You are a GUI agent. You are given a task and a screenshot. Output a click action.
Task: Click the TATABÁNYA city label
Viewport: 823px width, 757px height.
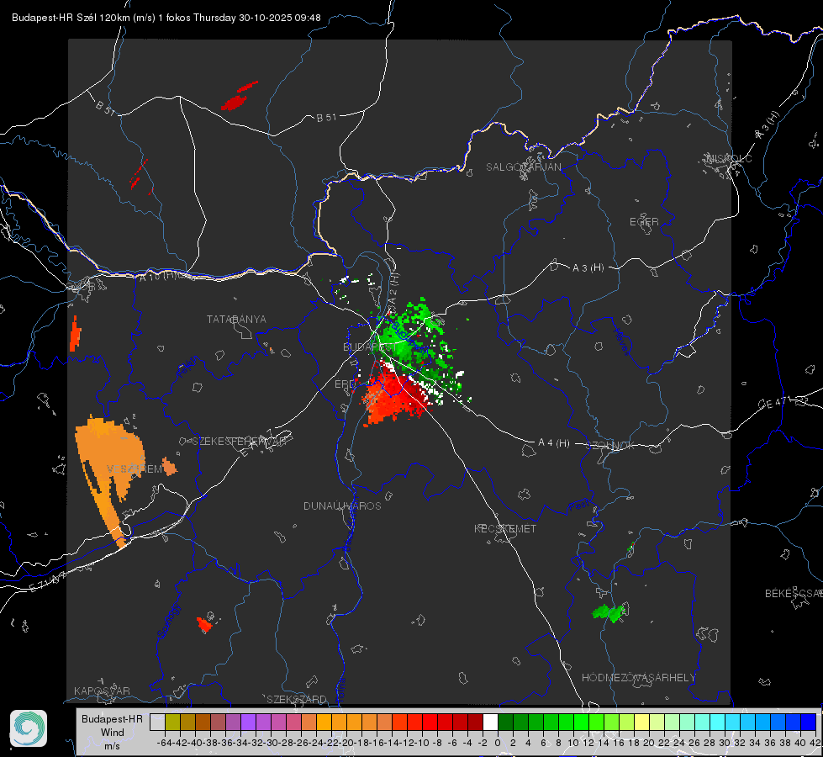236,320
